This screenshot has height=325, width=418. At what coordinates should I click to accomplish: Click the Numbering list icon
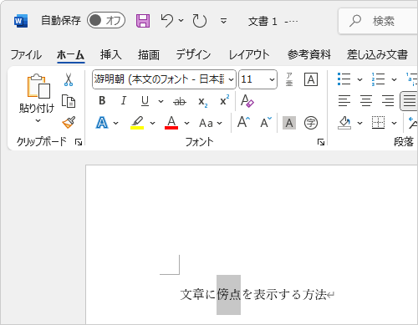378,79
